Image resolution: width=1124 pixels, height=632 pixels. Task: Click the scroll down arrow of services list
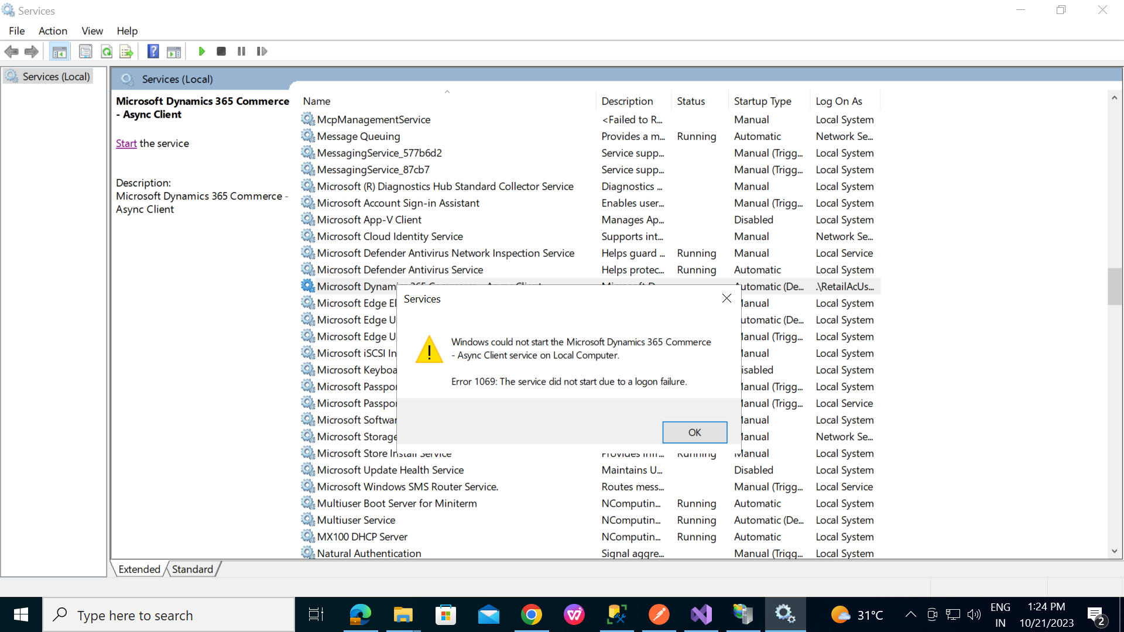tap(1114, 551)
